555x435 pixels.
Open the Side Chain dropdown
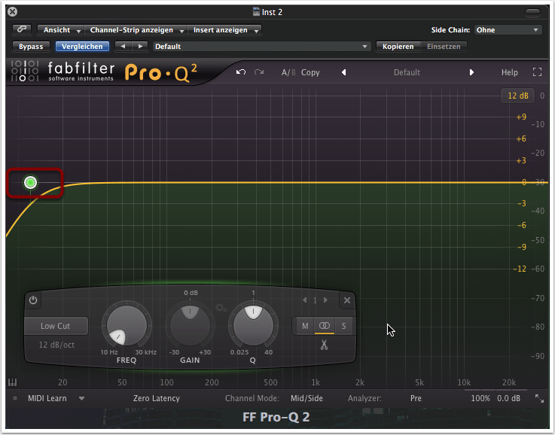508,30
